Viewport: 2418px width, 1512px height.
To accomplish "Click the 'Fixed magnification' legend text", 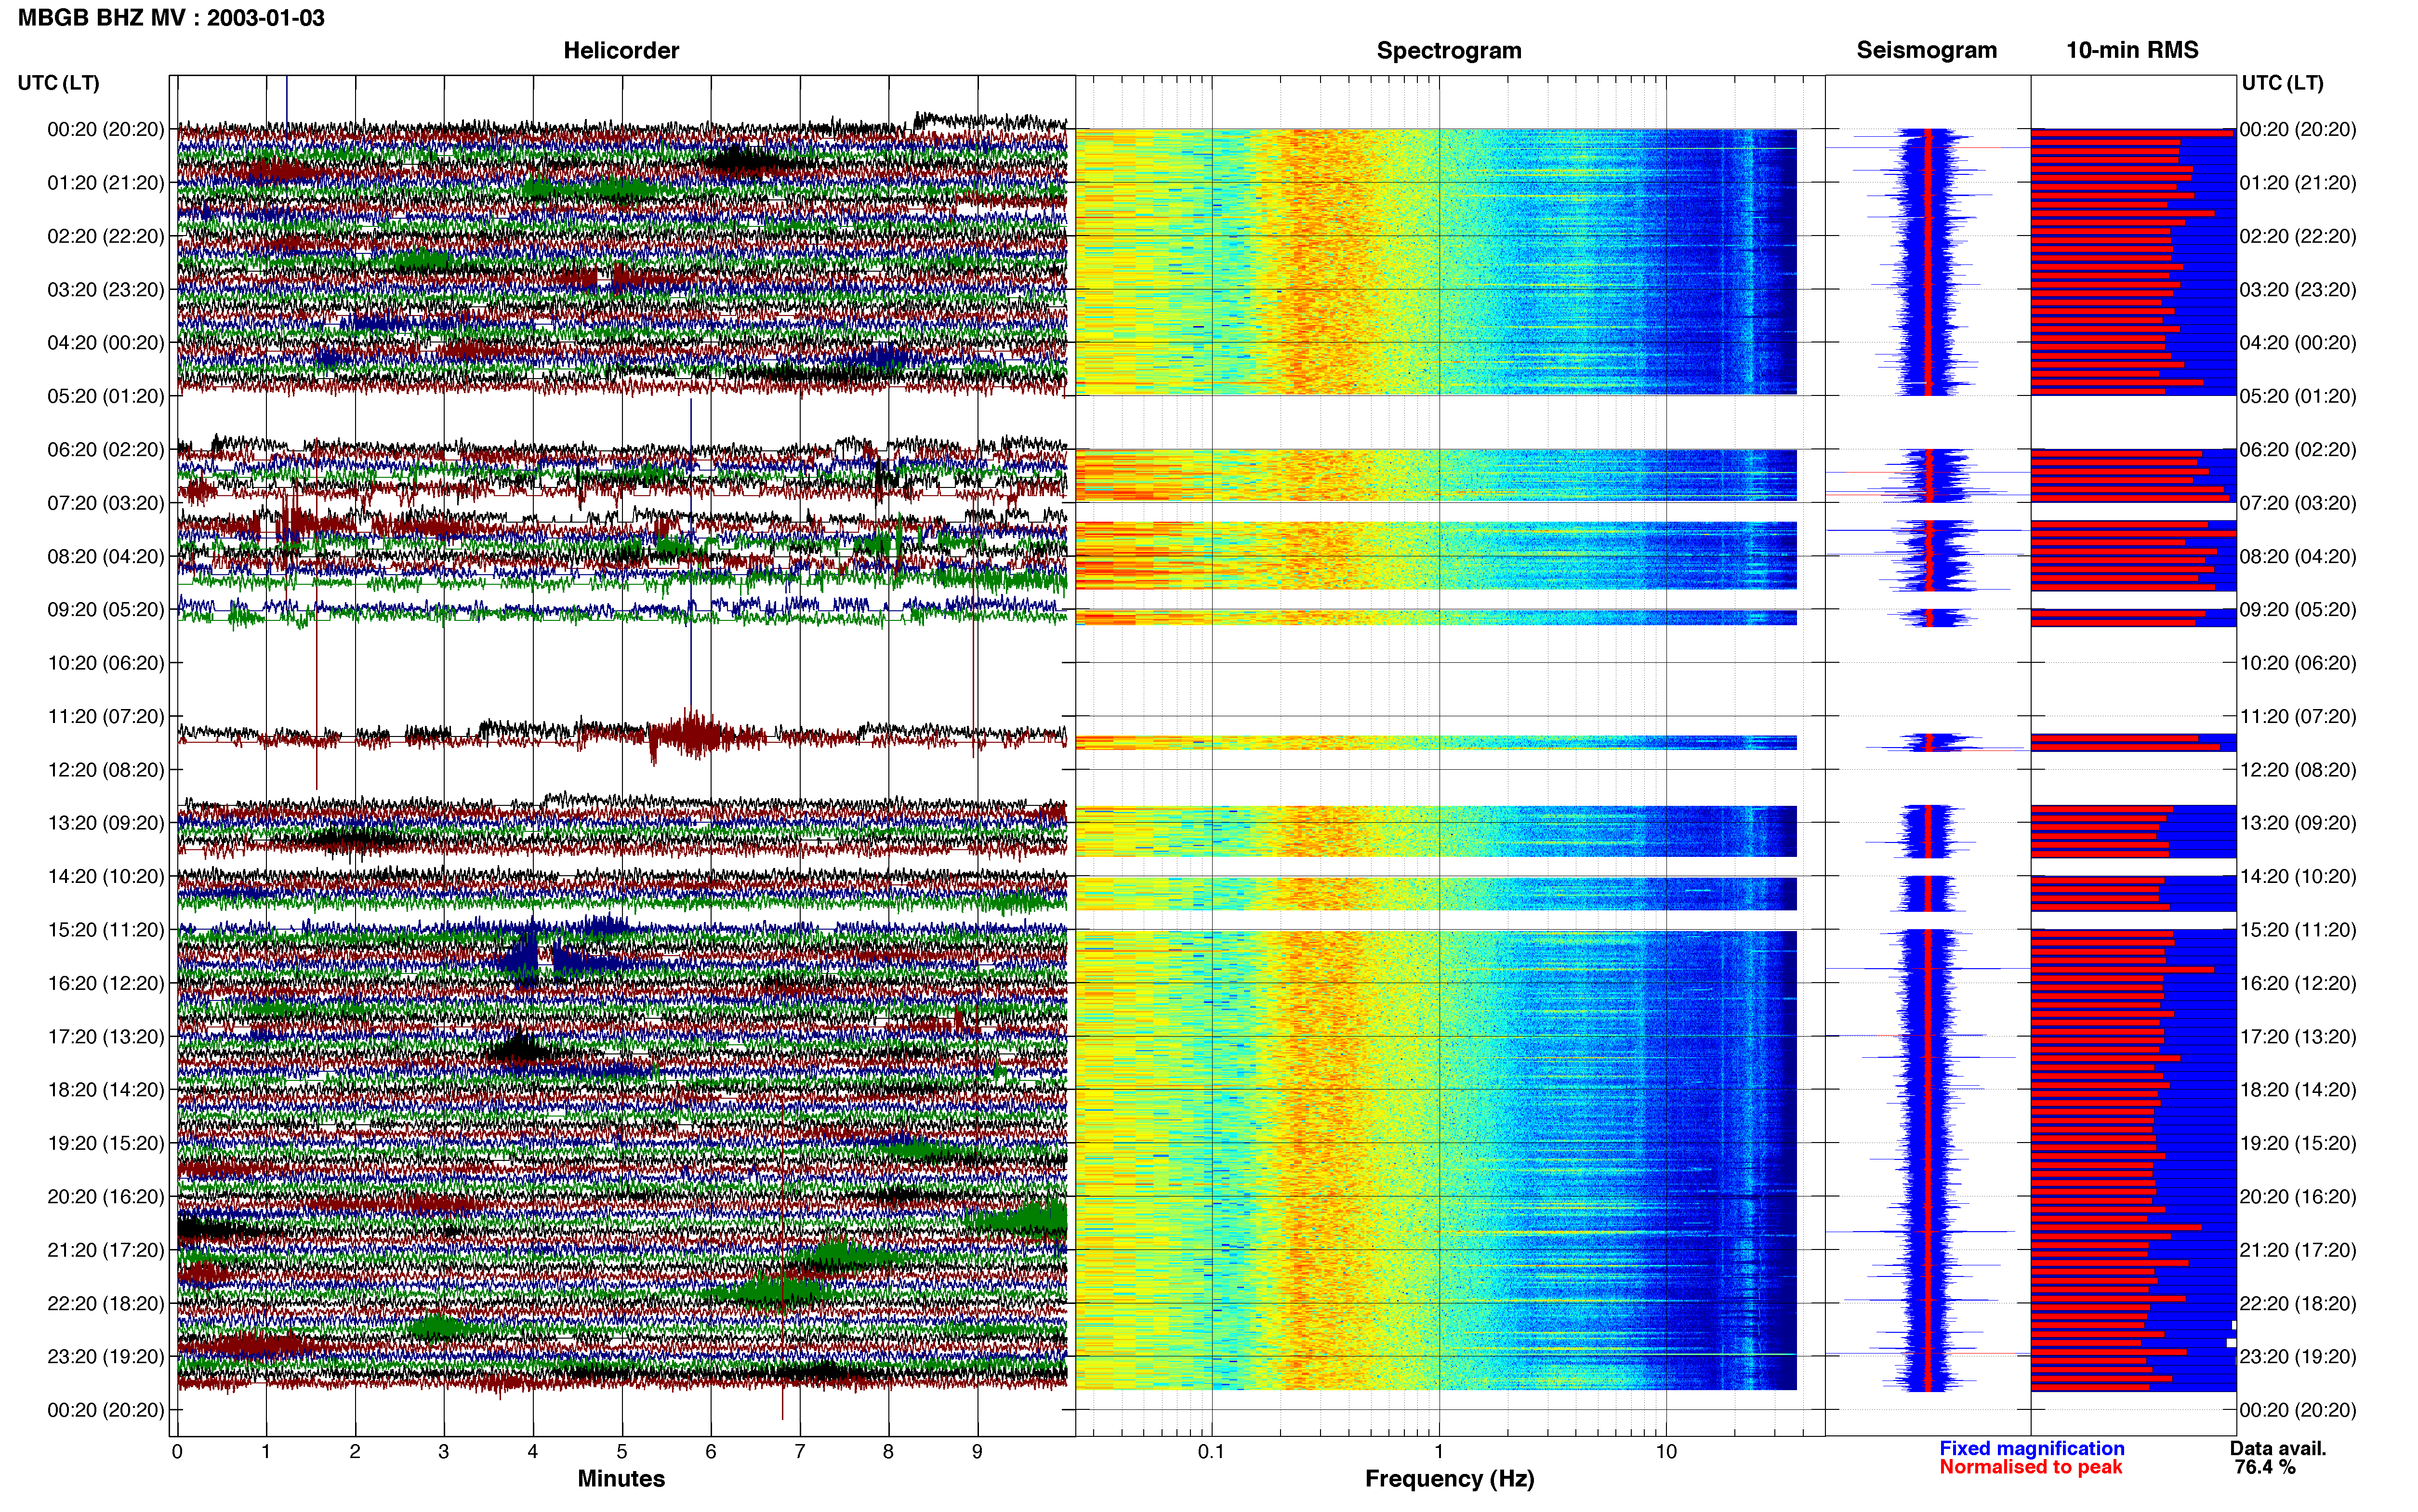I will [2031, 1449].
